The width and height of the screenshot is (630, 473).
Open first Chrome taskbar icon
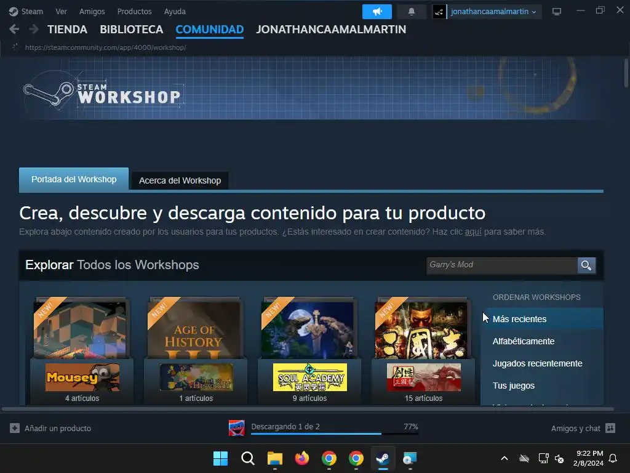pos(329,458)
